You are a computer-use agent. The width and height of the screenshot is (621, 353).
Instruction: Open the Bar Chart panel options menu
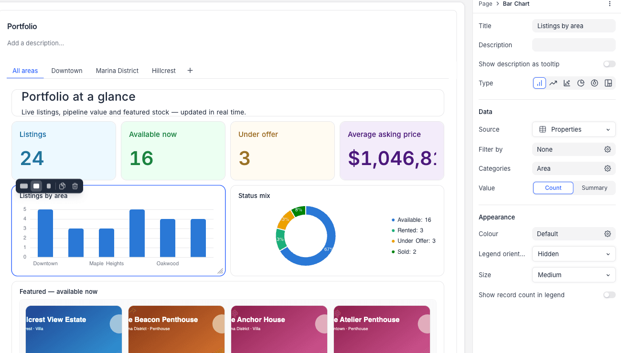610,4
